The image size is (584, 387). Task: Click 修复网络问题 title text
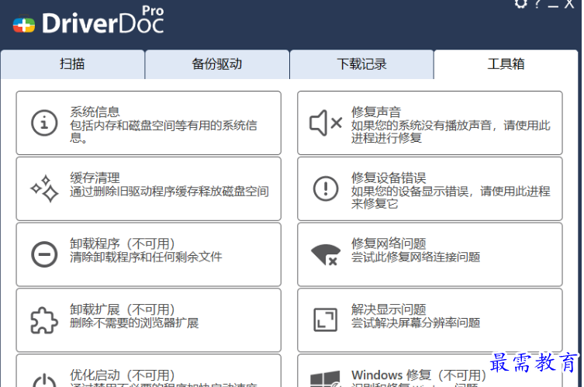389,244
